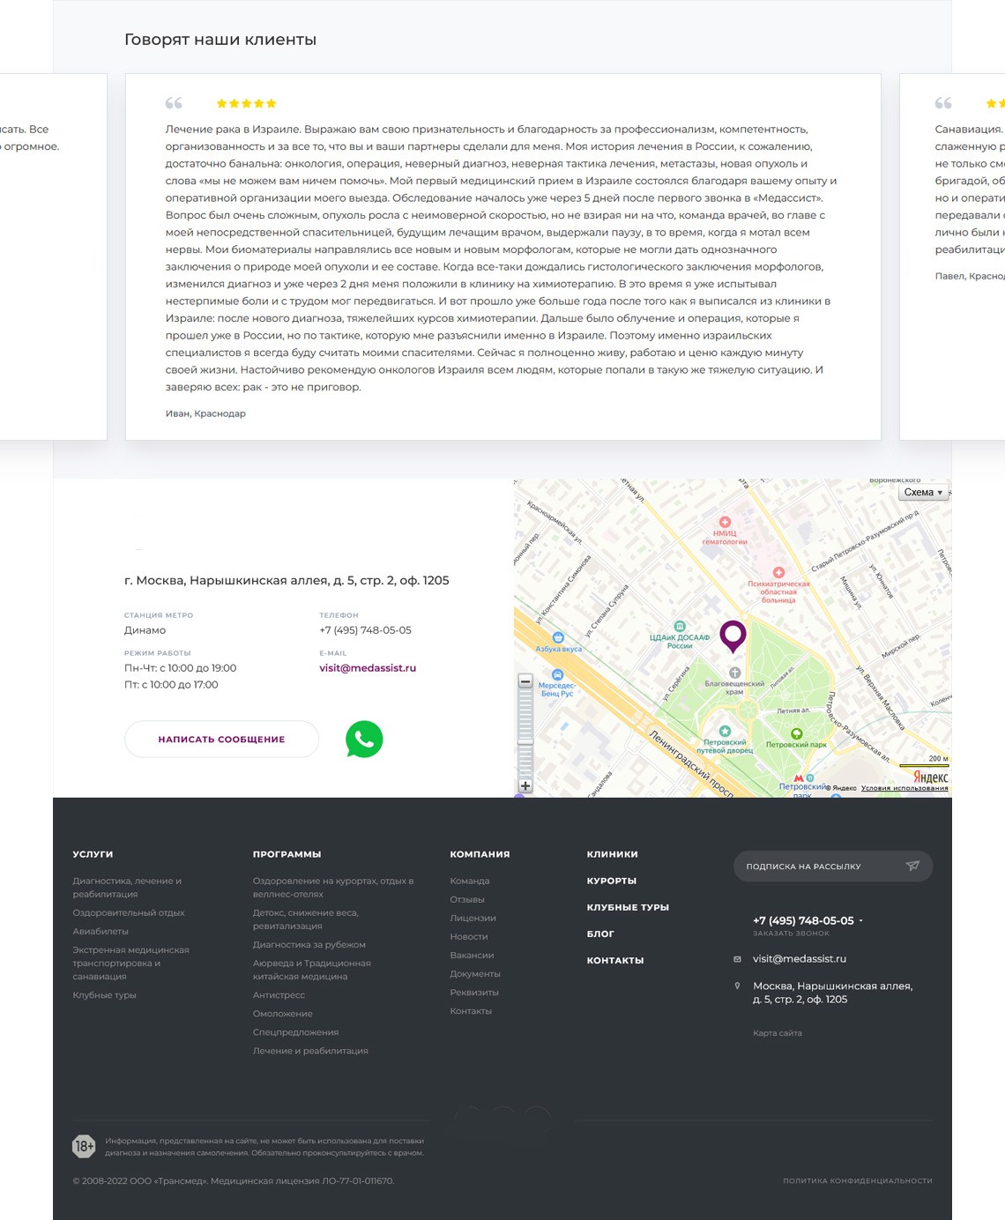Zoom out the map with minus button
This screenshot has width=1005, height=1220.
coord(525,681)
